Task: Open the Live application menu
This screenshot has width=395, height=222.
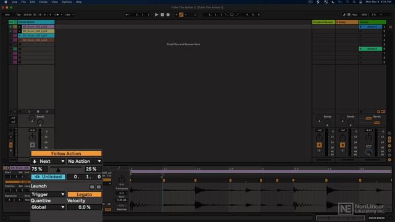Action: pos(14,2)
